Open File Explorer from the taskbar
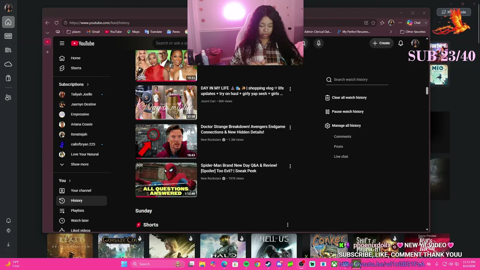Screen dimensions: 480x270 [x=202, y=264]
